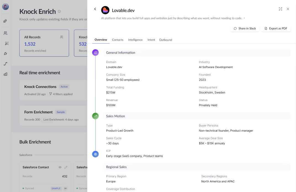Open the Outbound tab
The height and width of the screenshot is (192, 296).
coord(165,40)
